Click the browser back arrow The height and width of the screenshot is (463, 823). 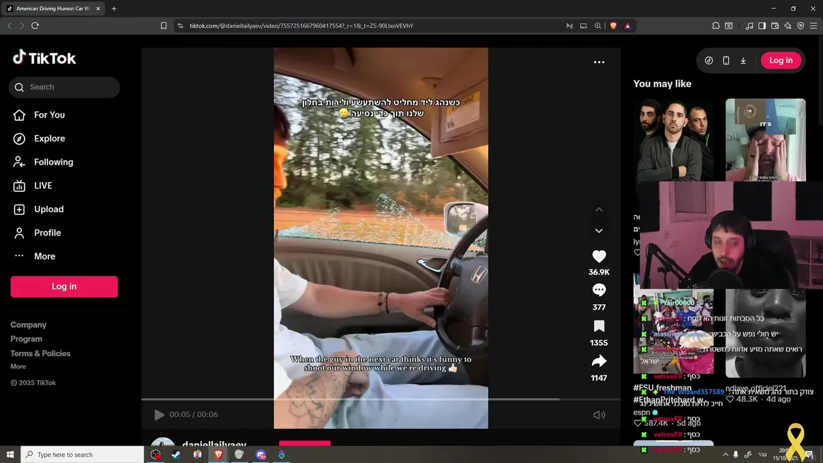click(x=9, y=26)
